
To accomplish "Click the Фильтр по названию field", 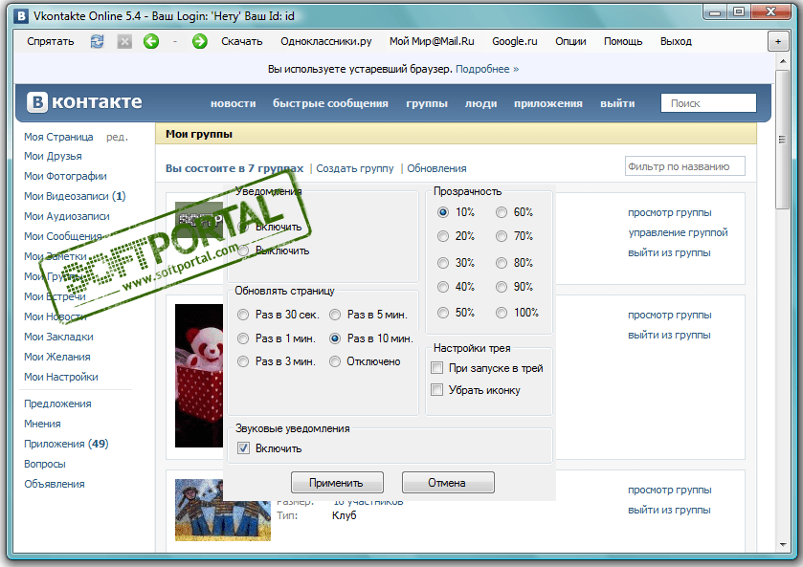I will (684, 166).
